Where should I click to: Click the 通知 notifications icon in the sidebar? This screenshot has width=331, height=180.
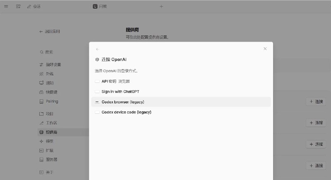(x=41, y=83)
